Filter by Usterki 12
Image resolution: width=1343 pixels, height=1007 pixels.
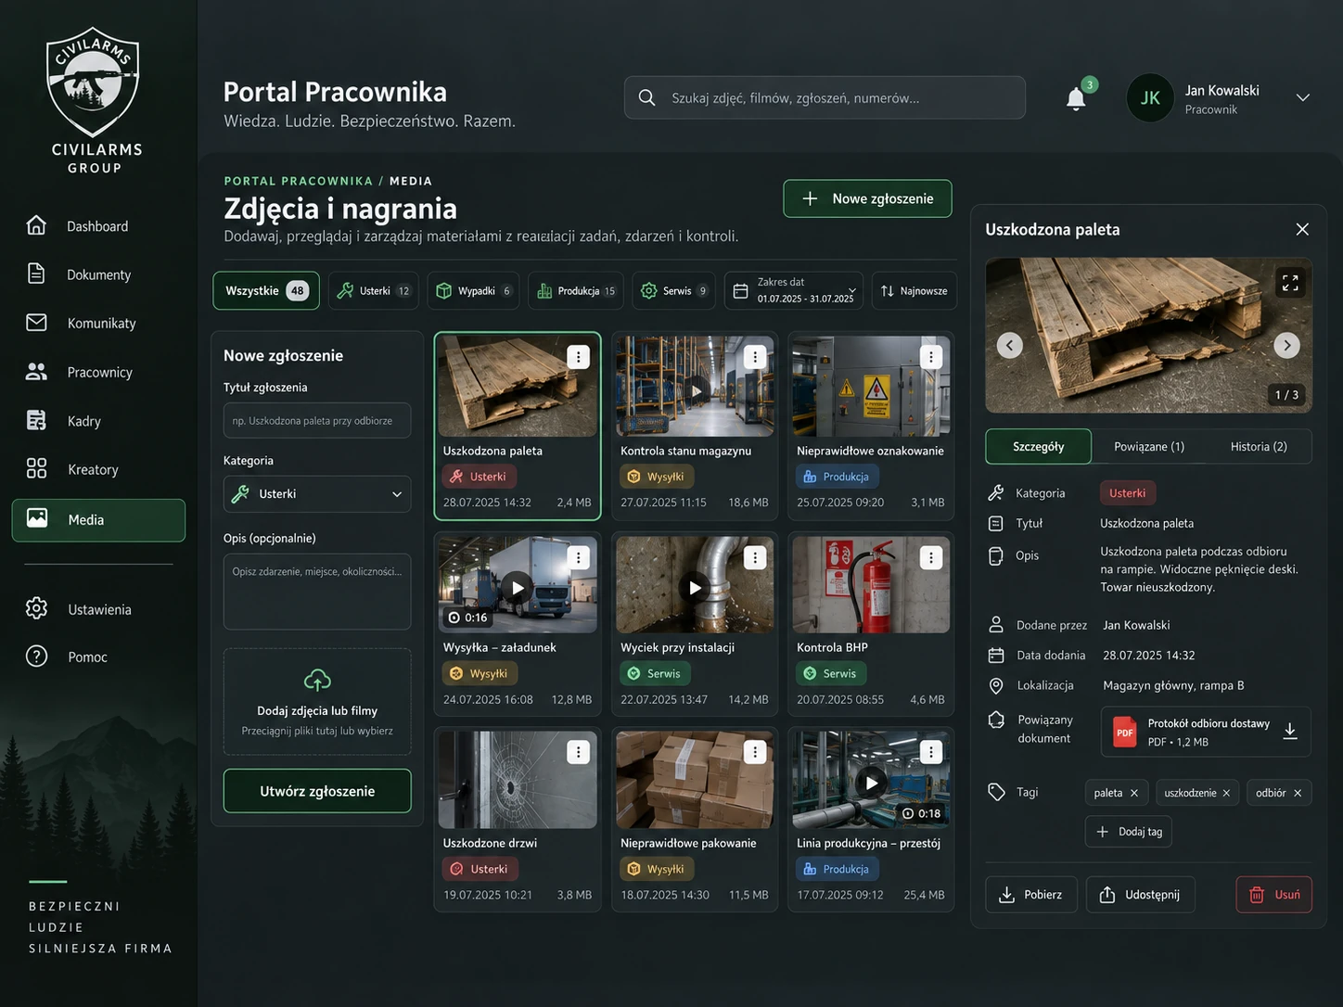pos(373,290)
